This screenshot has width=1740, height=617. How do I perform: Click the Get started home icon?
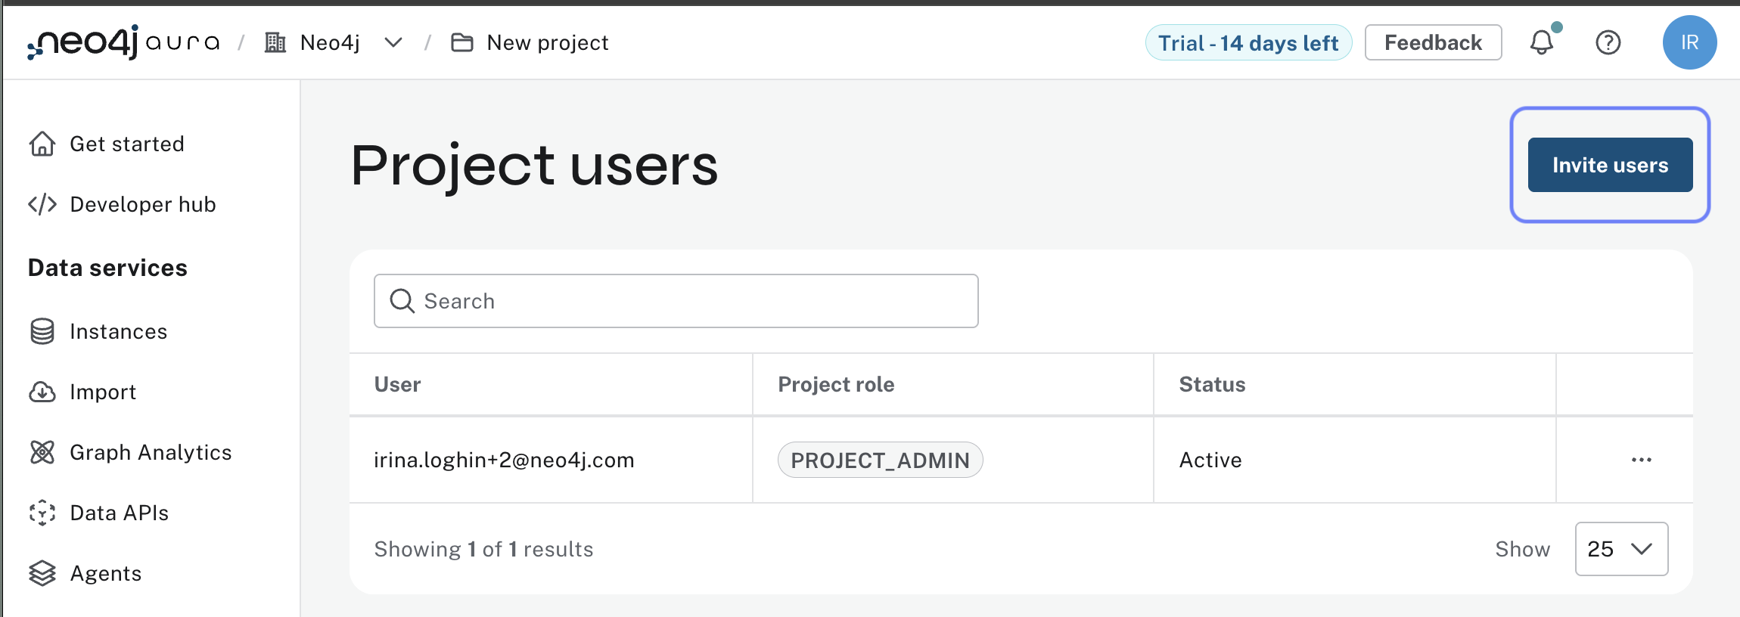coord(42,144)
